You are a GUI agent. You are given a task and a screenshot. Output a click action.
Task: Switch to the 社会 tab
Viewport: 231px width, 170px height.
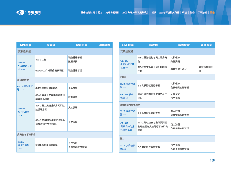tap(192, 13)
